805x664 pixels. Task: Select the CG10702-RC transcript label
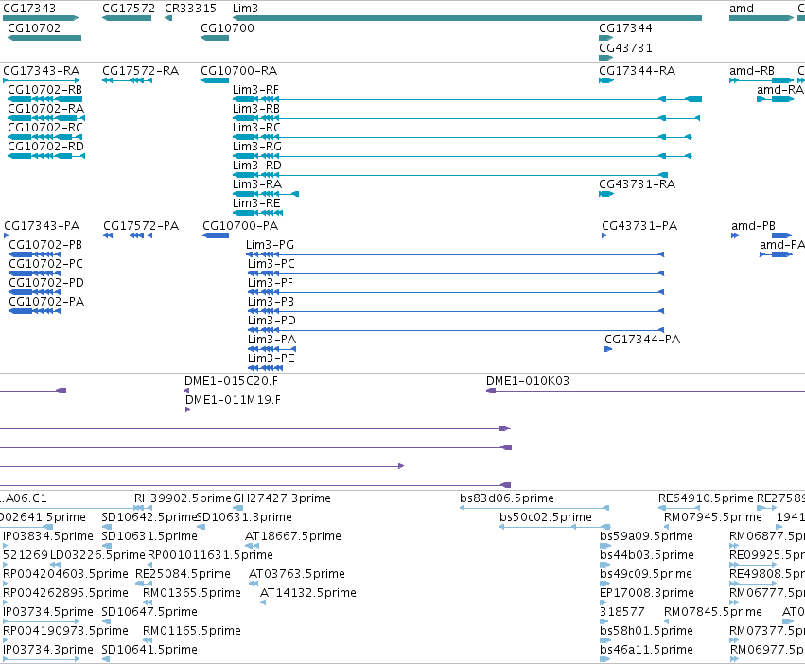tap(45, 128)
